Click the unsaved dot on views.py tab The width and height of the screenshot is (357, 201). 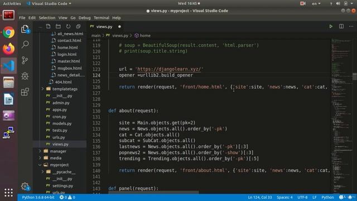pyautogui.click(x=119, y=27)
